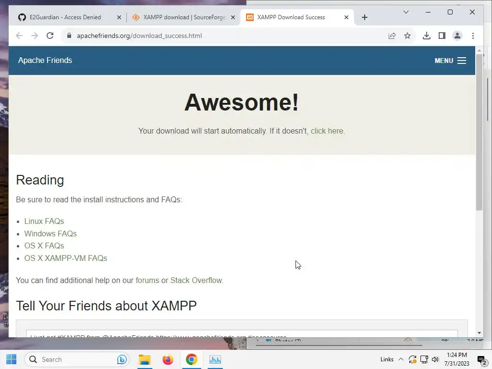Viewport: 492px width, 369px height.
Task: Open the Windows FAQs link
Action: coord(50,234)
